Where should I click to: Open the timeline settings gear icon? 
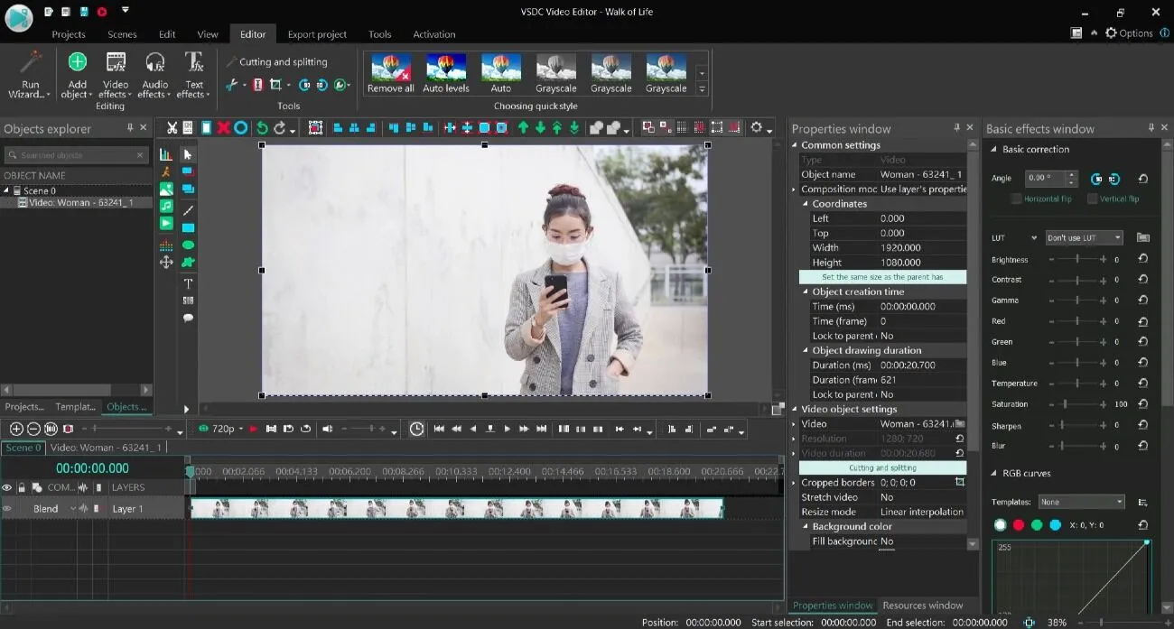(755, 127)
